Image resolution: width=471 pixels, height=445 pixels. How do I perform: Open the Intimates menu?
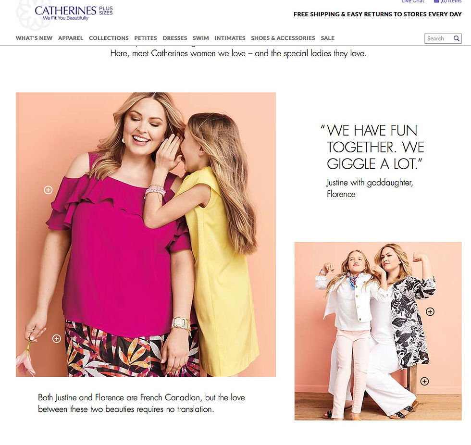(230, 38)
